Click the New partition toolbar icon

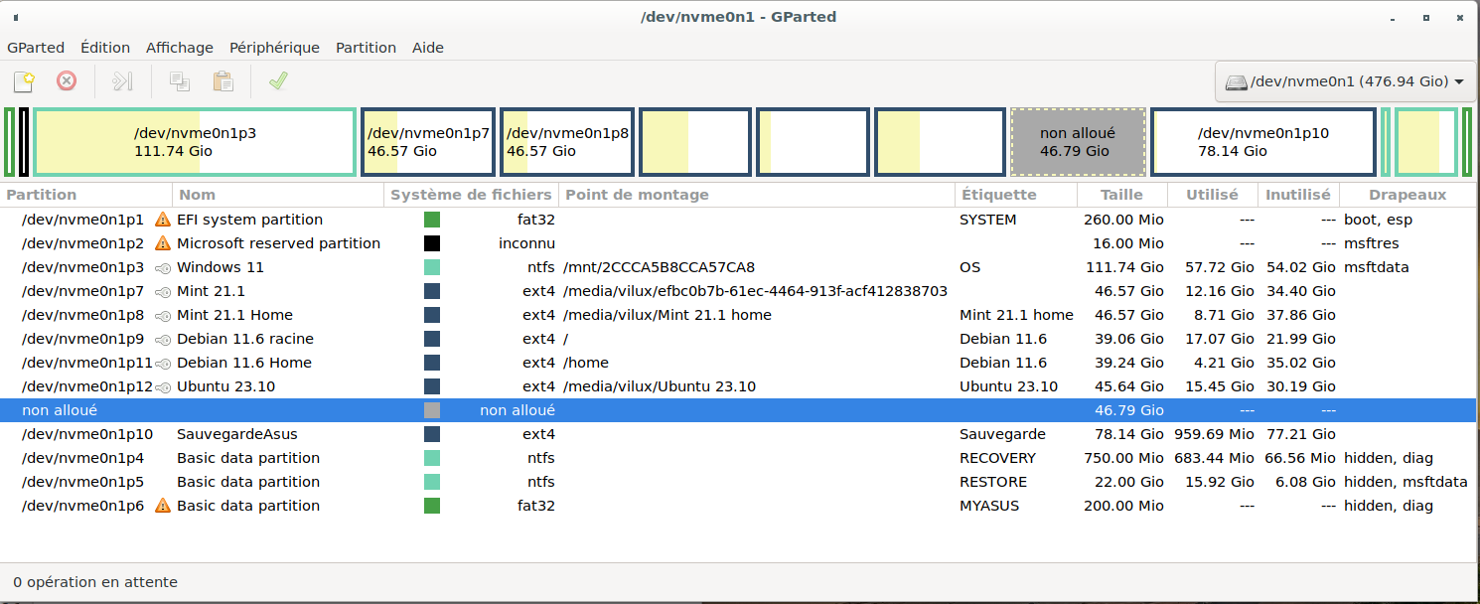[x=24, y=81]
